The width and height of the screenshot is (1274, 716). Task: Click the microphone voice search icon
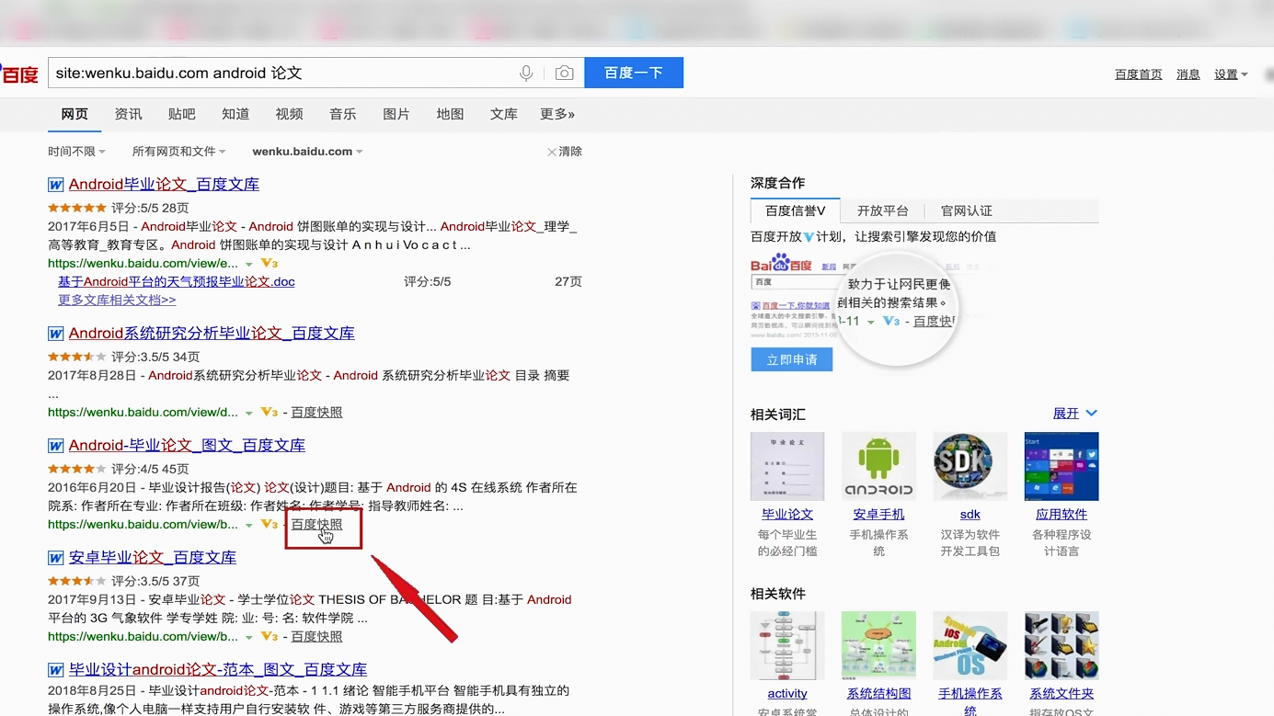click(526, 73)
